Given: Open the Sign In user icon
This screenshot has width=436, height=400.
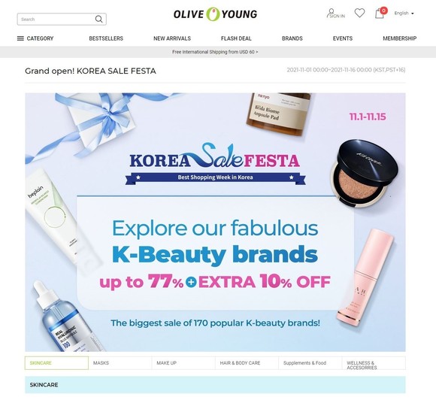Looking at the screenshot, I should [335, 14].
